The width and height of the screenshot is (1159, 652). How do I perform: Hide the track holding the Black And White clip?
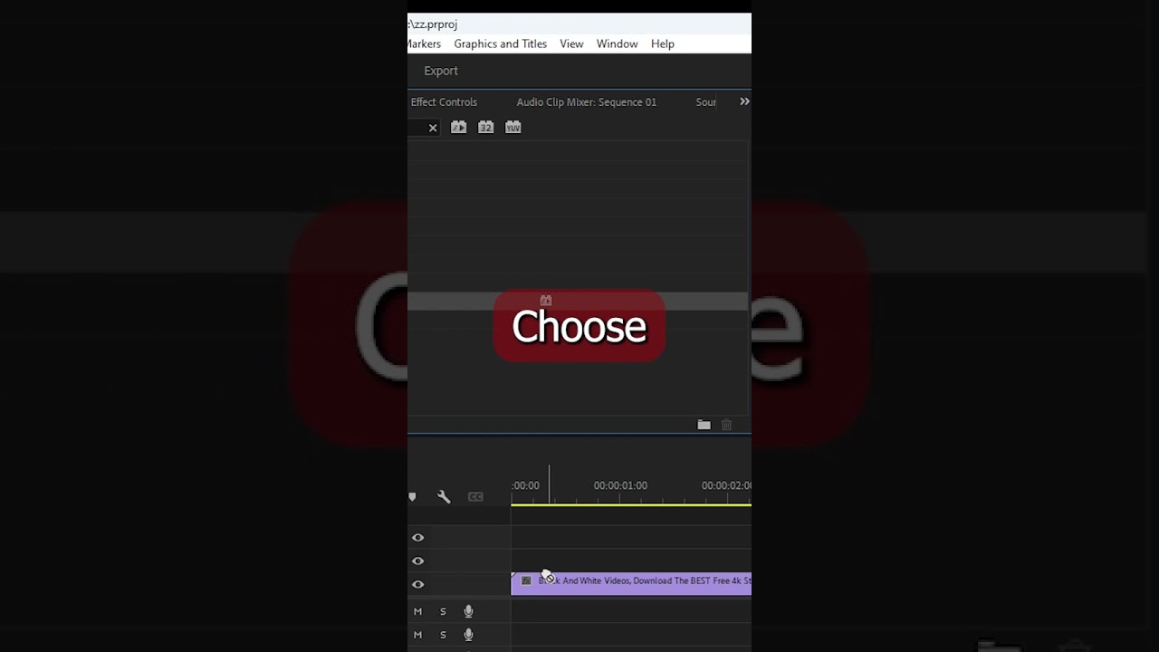[418, 585]
